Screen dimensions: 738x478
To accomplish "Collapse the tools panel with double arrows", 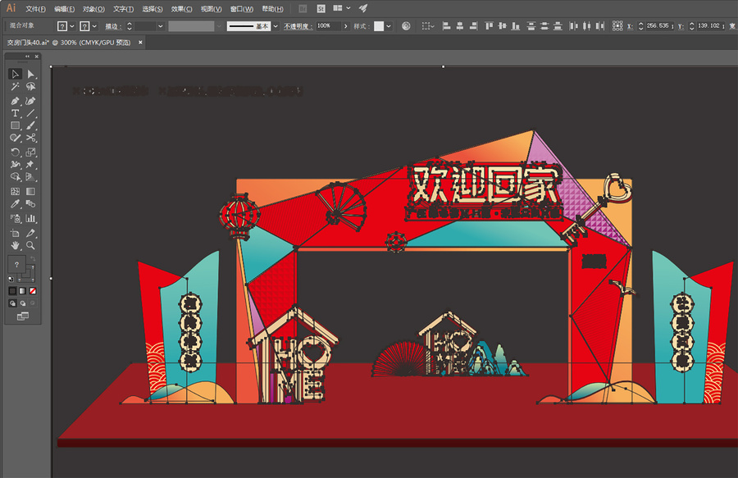I will pos(27,57).
